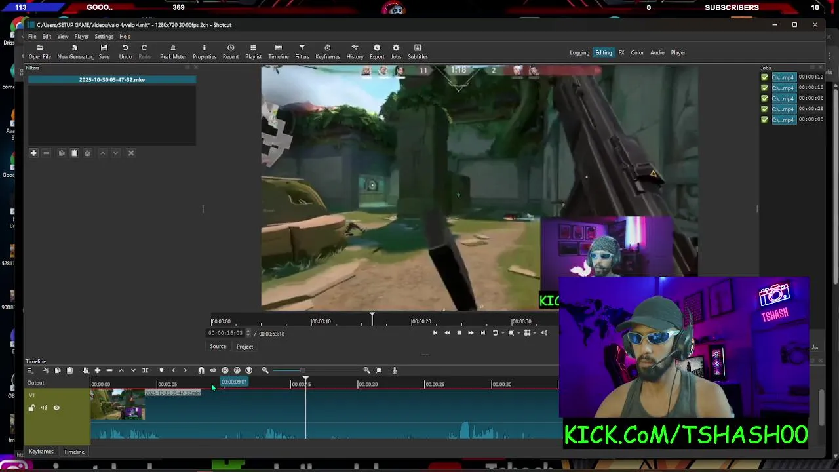
Task: Hide the V1 track with eye icon
Action: (56, 408)
